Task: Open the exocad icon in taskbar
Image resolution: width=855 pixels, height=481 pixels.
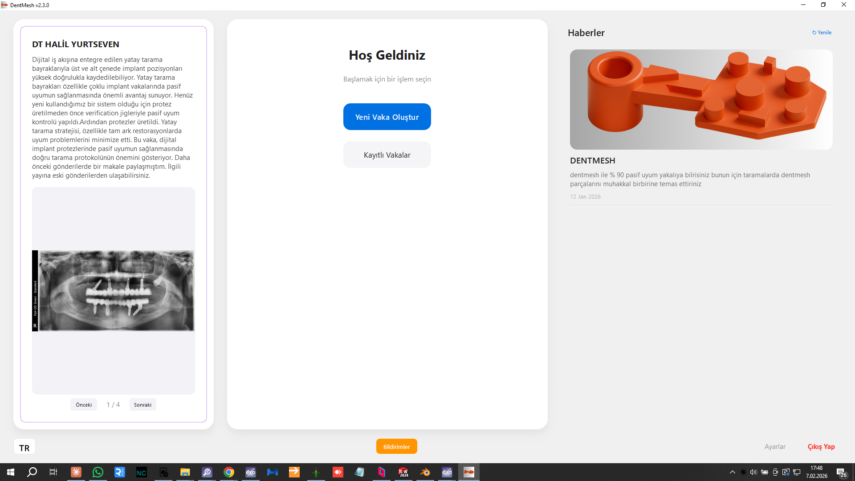Action: tap(251, 472)
